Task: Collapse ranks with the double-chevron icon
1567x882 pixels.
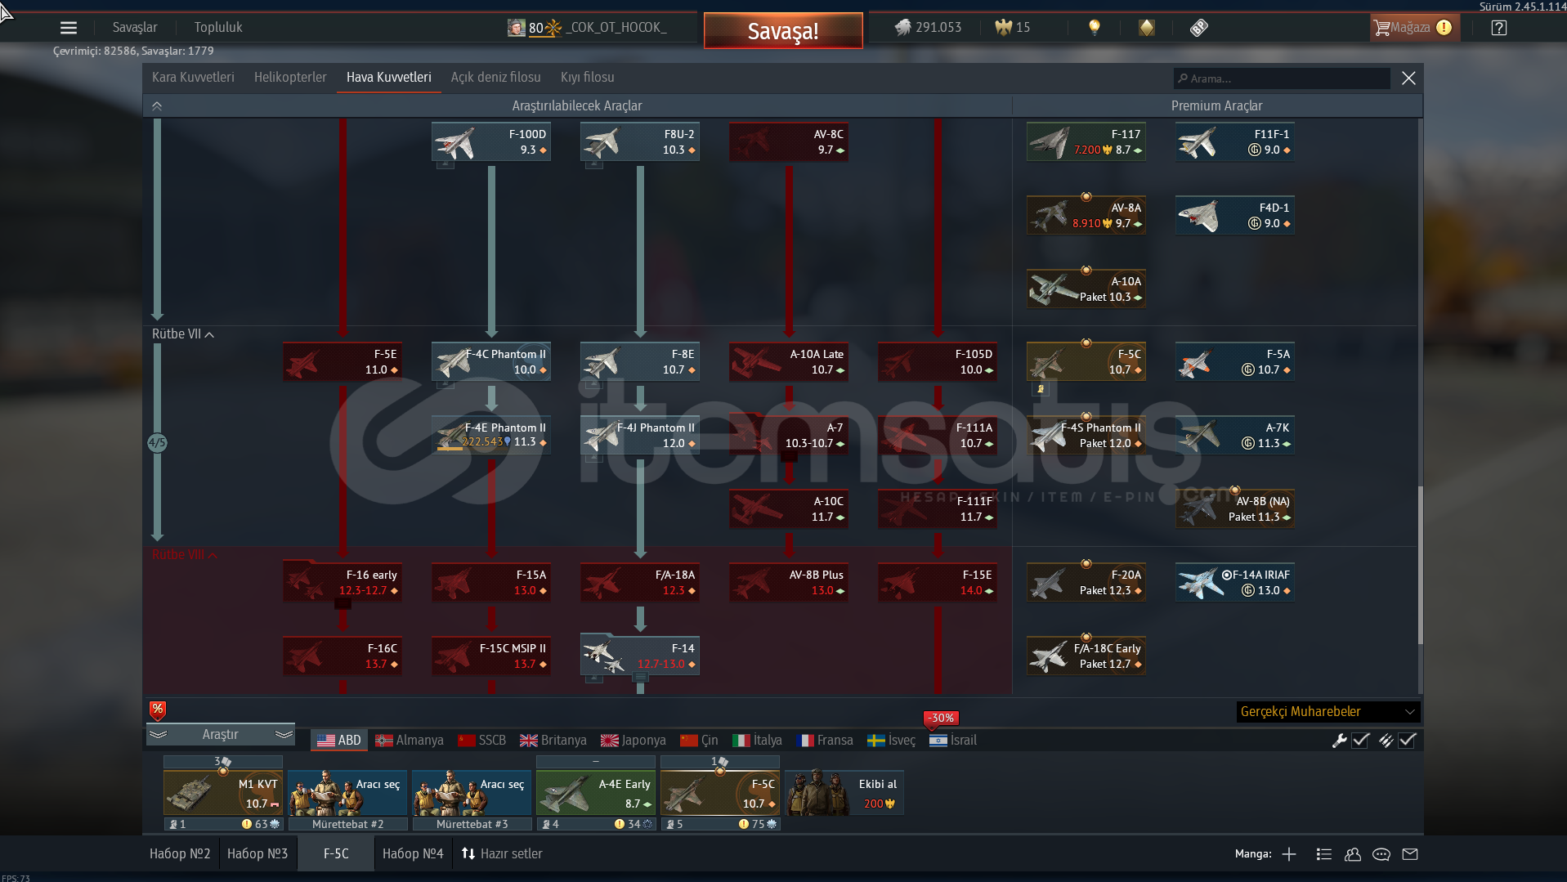Action: tap(157, 106)
